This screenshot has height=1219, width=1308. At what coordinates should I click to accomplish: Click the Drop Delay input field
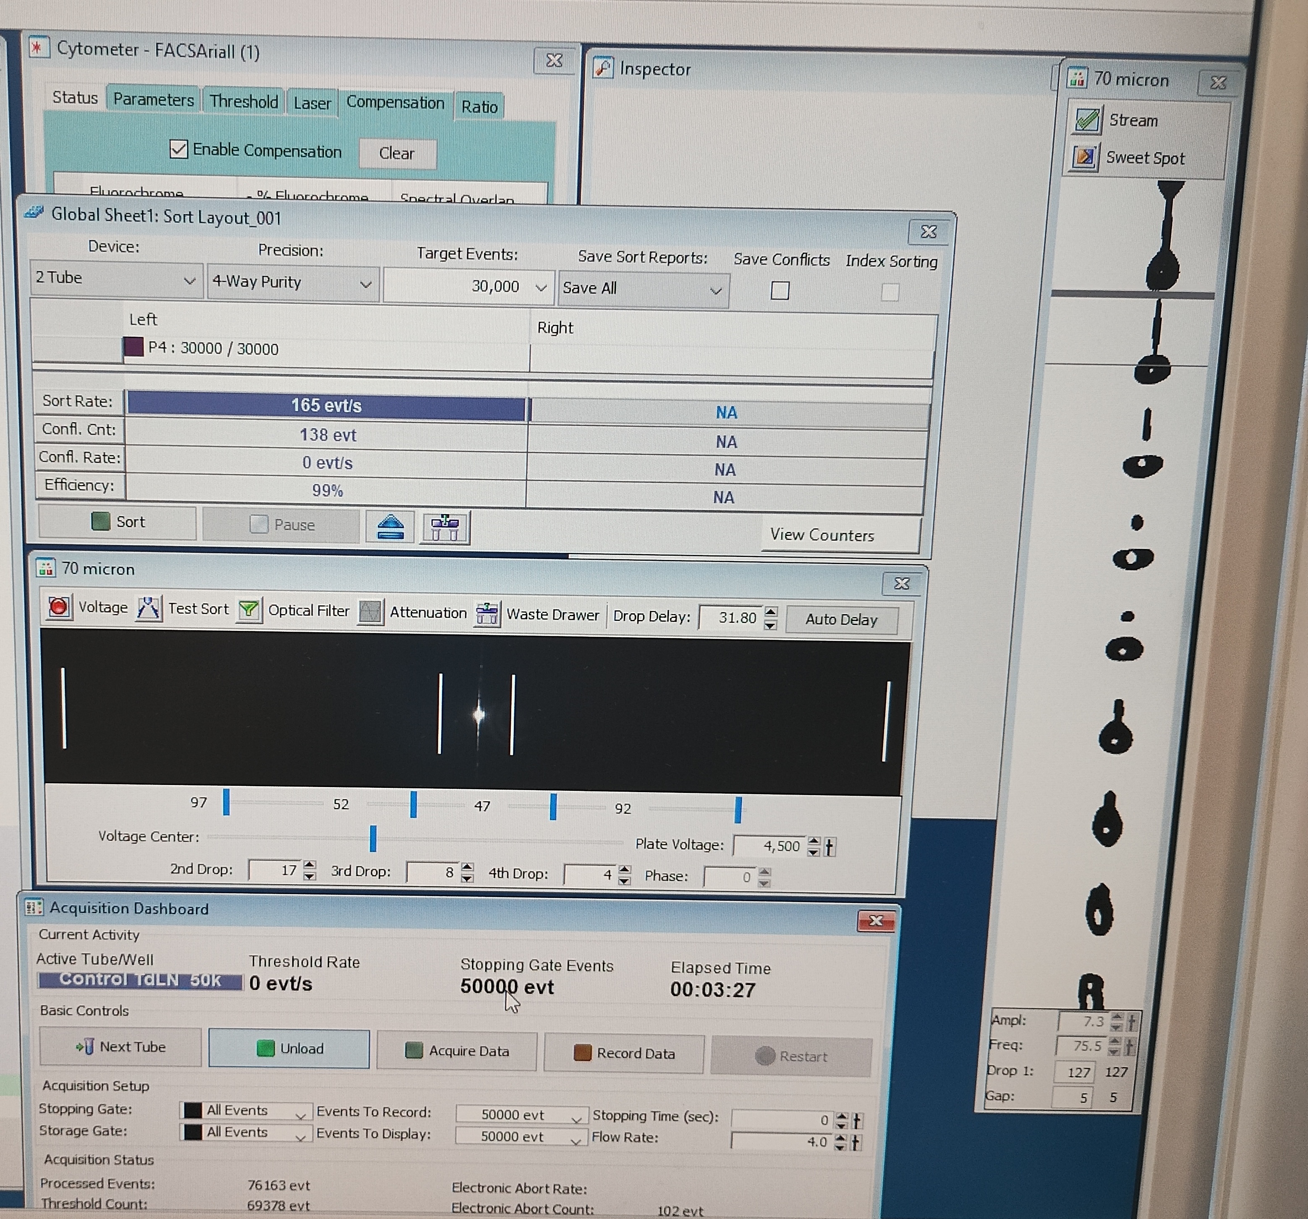(x=730, y=617)
